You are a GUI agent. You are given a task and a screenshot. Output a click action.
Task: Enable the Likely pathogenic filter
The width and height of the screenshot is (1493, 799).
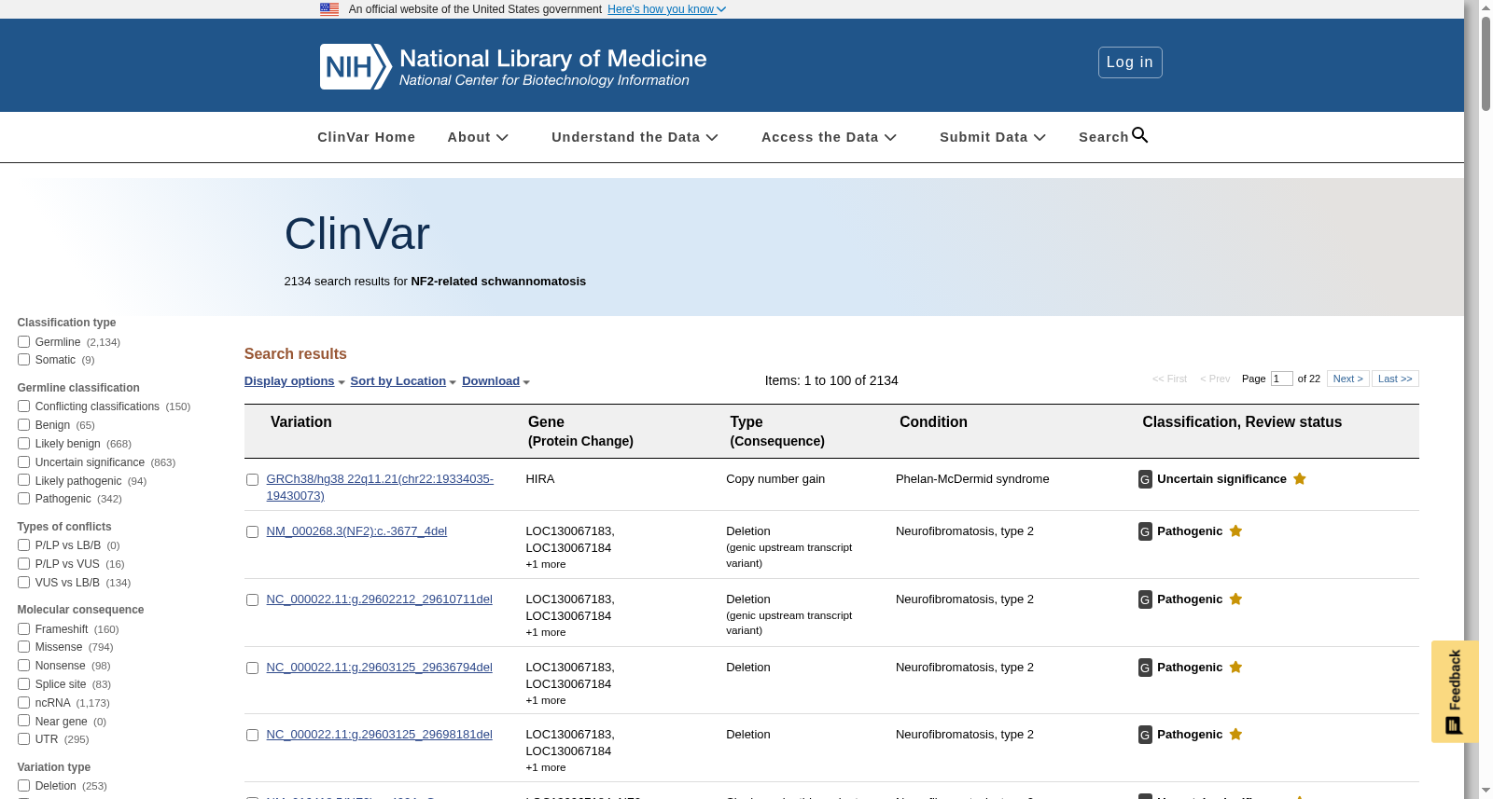[23, 481]
